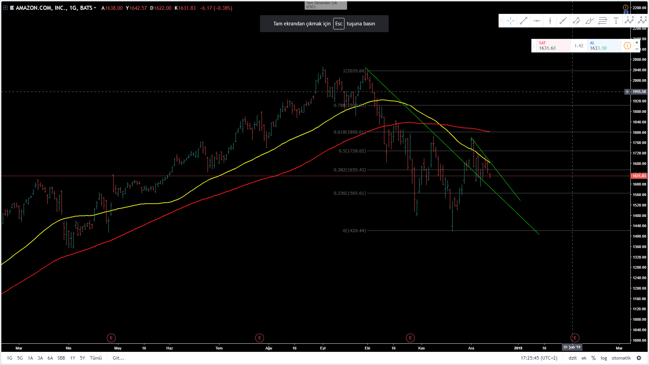Viewport: 649px width, 365px height.
Task: Expand the AMAZON.COM symbol title dropdown
Action: pos(95,8)
